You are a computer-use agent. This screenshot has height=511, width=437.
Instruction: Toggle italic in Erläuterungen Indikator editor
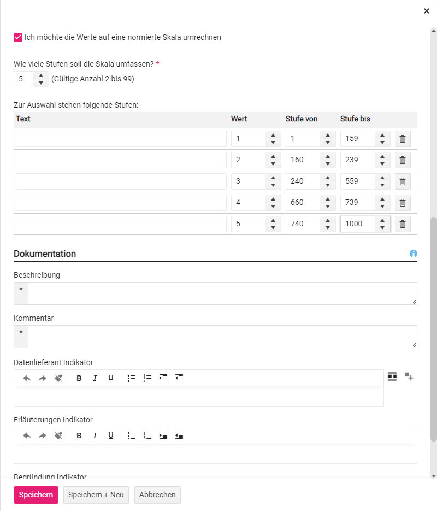(95, 436)
